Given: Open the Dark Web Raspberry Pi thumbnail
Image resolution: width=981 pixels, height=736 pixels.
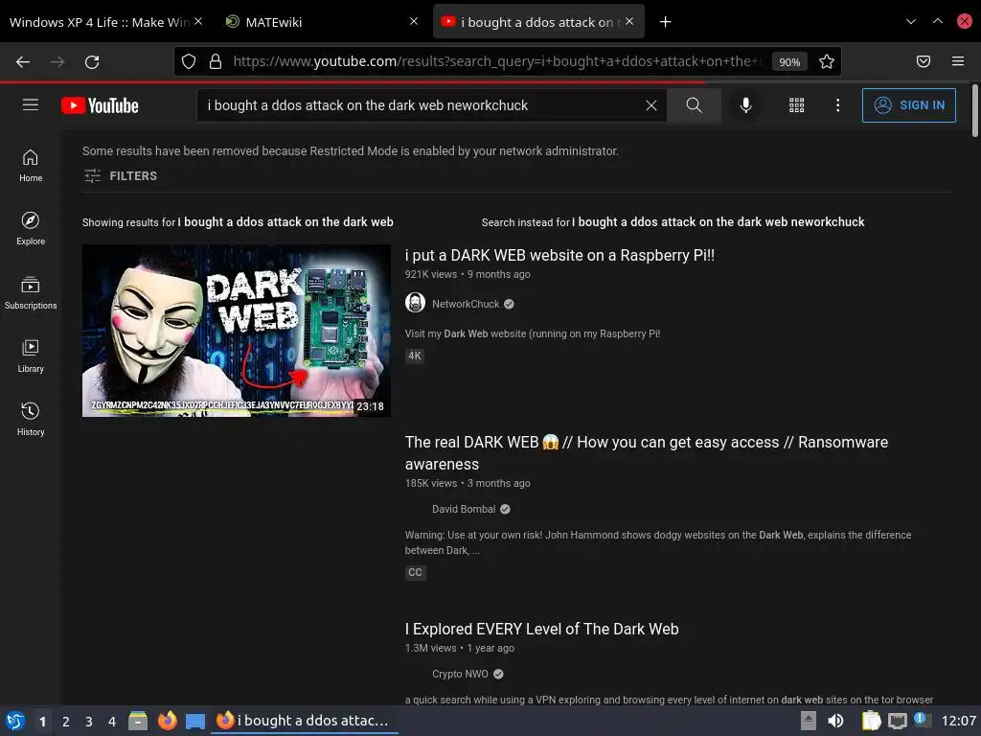Looking at the screenshot, I should click(x=237, y=331).
